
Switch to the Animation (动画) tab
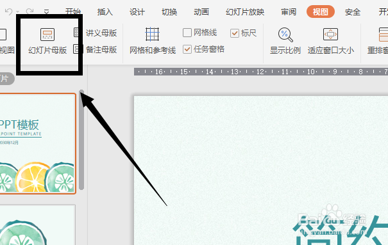pyautogui.click(x=201, y=12)
